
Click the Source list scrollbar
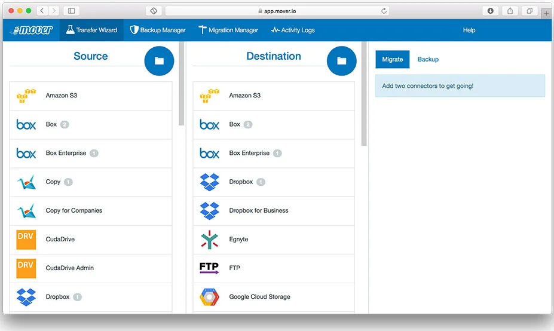click(181, 84)
